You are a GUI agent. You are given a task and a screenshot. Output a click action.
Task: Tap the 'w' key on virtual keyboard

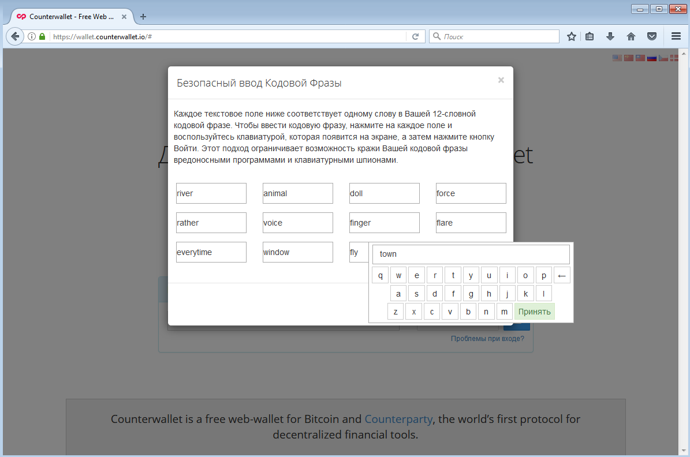coord(398,275)
